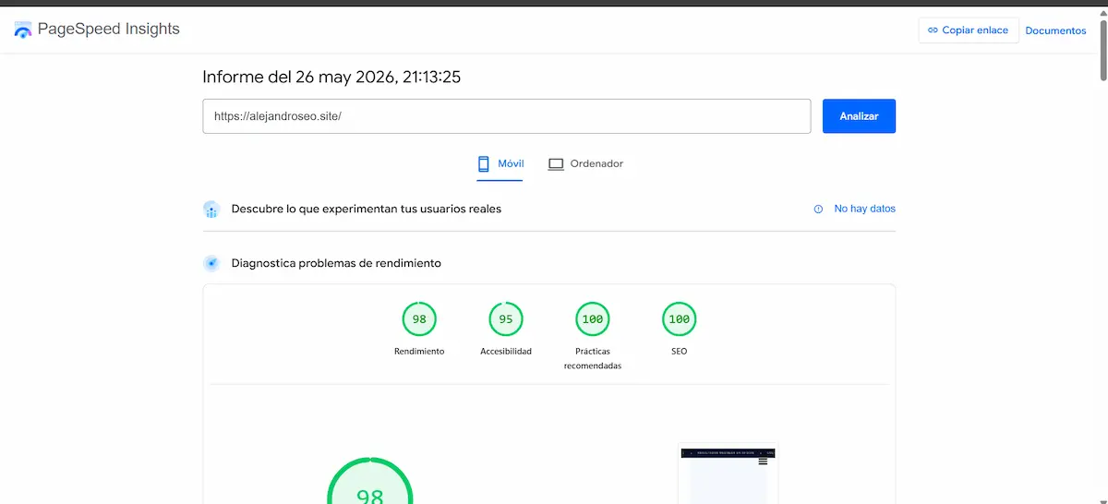
Task: Click the report date heading text
Action: (x=331, y=78)
